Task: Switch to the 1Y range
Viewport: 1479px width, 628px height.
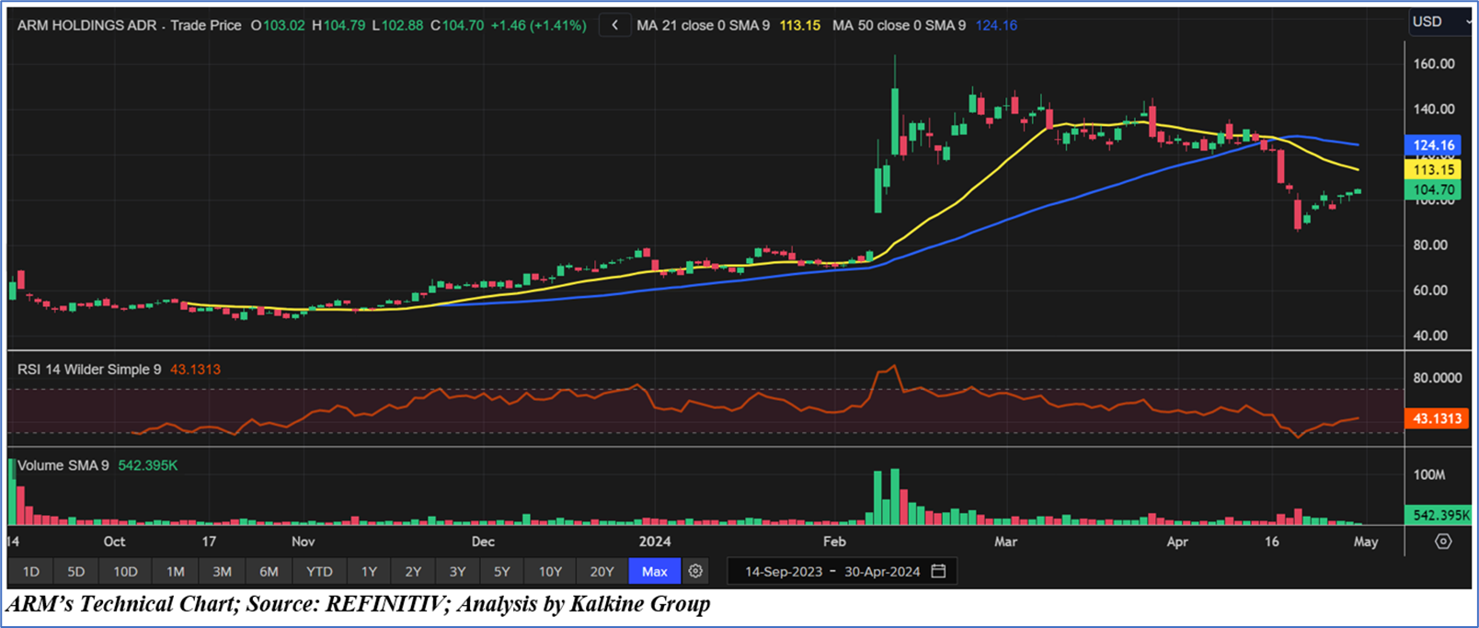Action: tap(369, 571)
